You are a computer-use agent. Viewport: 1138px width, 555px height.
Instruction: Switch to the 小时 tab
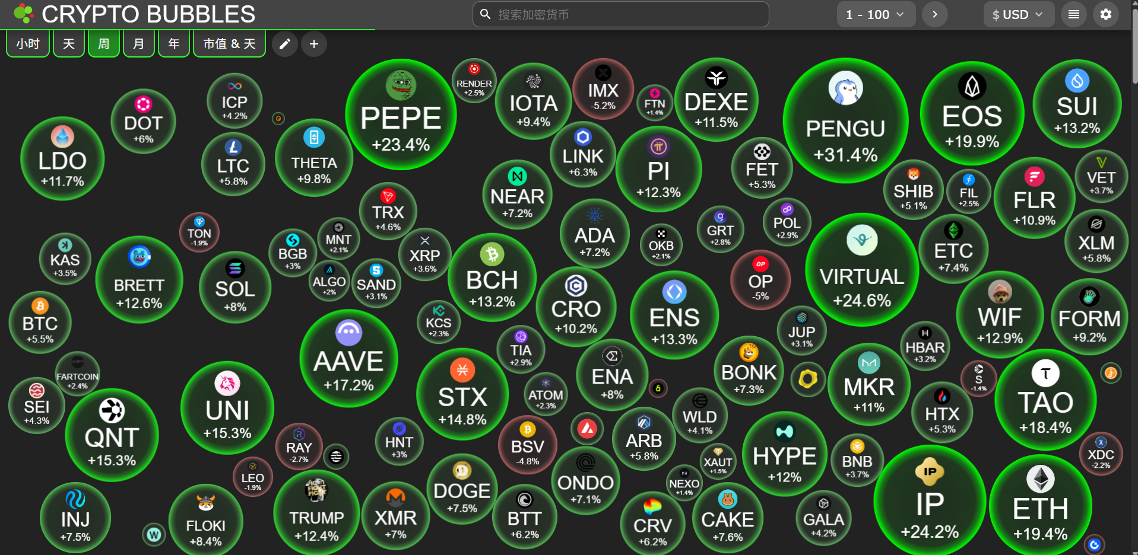[x=28, y=44]
